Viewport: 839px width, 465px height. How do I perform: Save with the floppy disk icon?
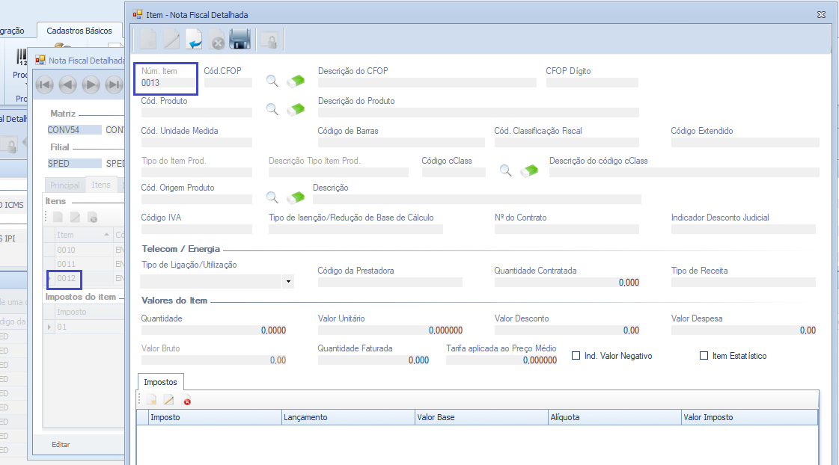(240, 40)
